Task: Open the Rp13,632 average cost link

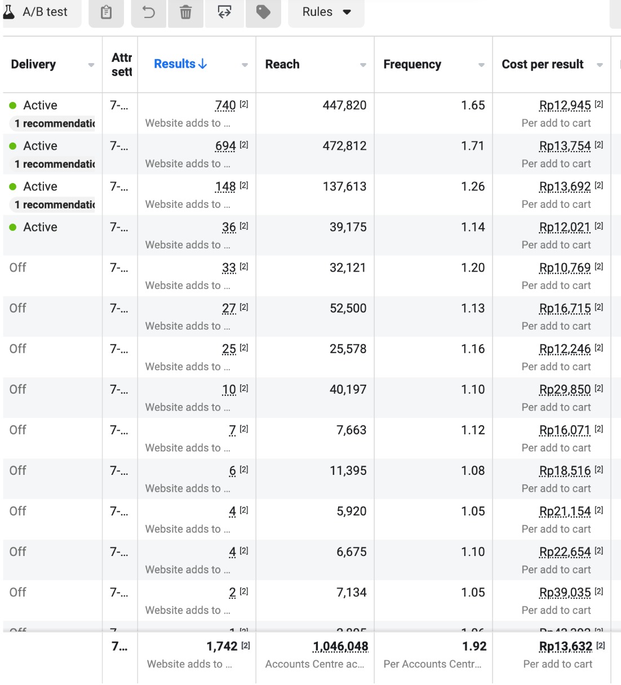Action: pyautogui.click(x=564, y=647)
